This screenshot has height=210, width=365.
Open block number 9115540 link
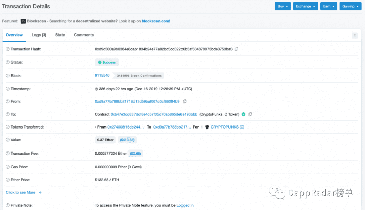point(102,75)
